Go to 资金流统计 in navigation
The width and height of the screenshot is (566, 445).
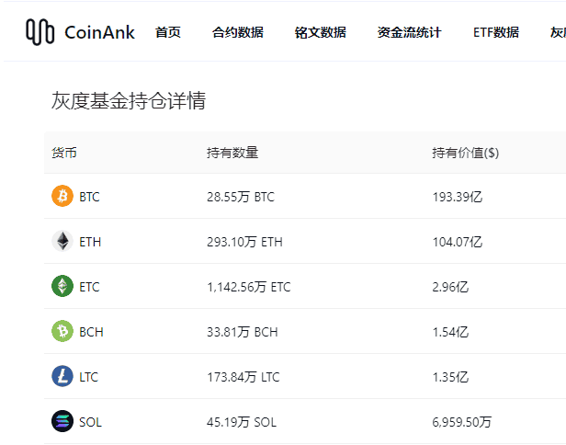pyautogui.click(x=409, y=32)
